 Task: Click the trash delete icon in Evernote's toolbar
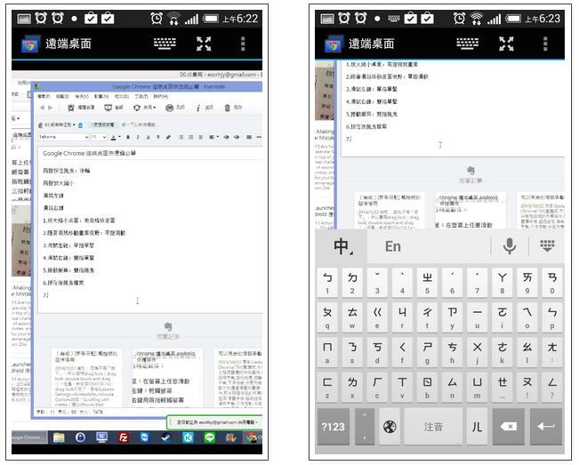point(228,108)
